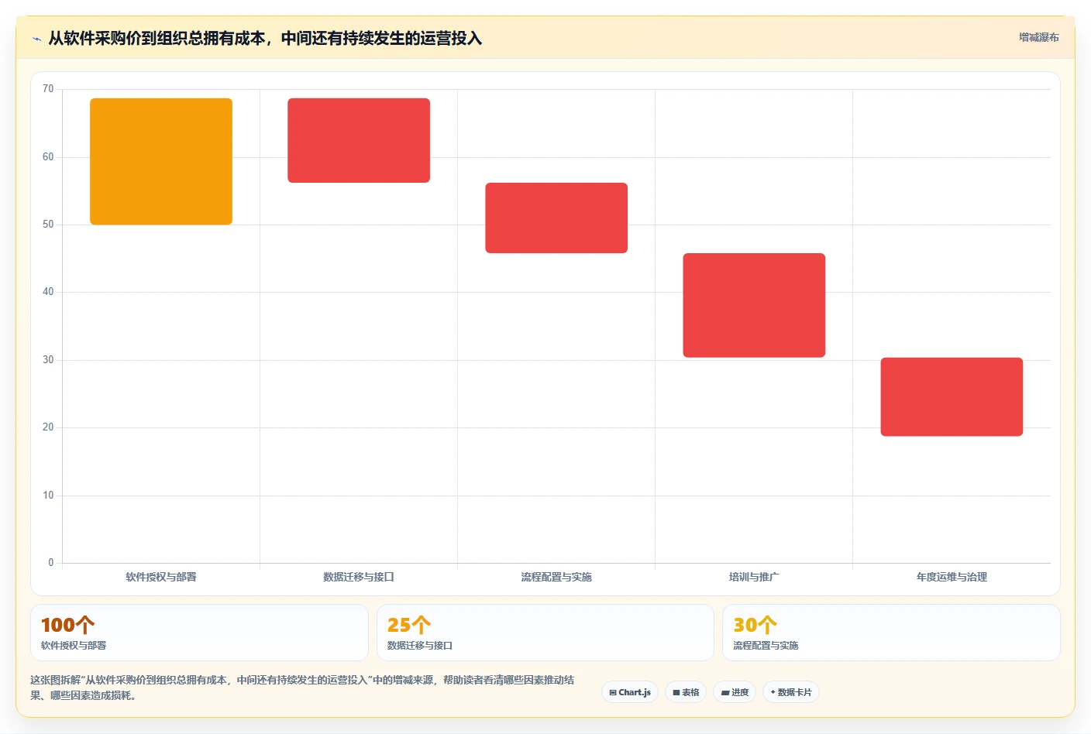
Task: Click the x-axis label 培训与推广
Action: point(754,577)
